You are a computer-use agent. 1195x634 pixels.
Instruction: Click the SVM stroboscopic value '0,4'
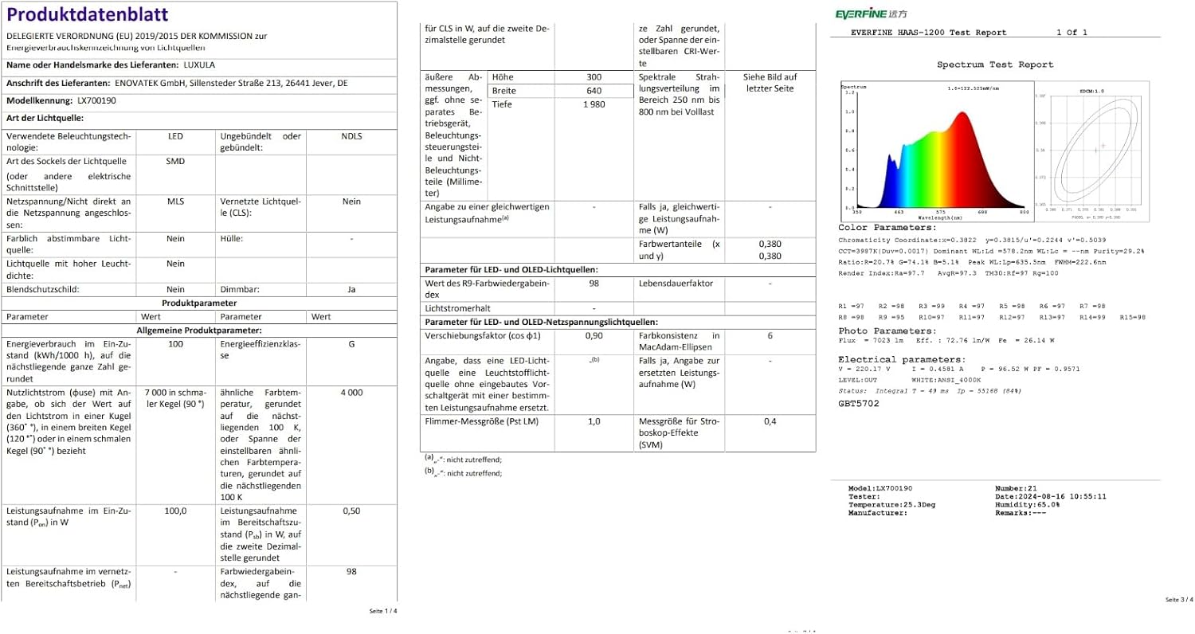(770, 421)
